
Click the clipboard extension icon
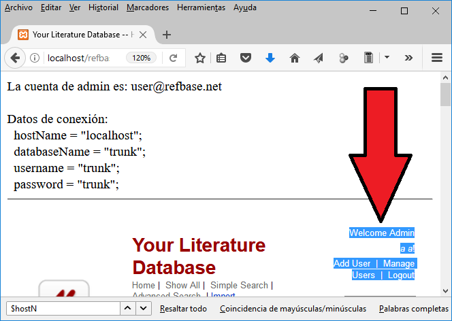tap(368, 58)
